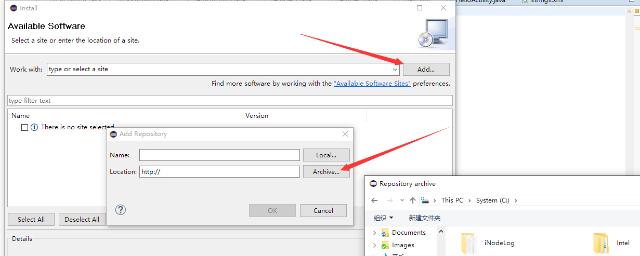This screenshot has width=640, height=256.
Task: Select This PC in the breadcrumb path
Action: 452,200
